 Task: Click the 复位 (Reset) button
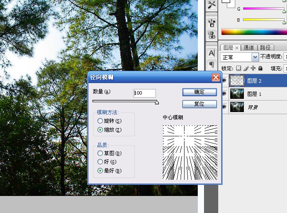(199, 104)
